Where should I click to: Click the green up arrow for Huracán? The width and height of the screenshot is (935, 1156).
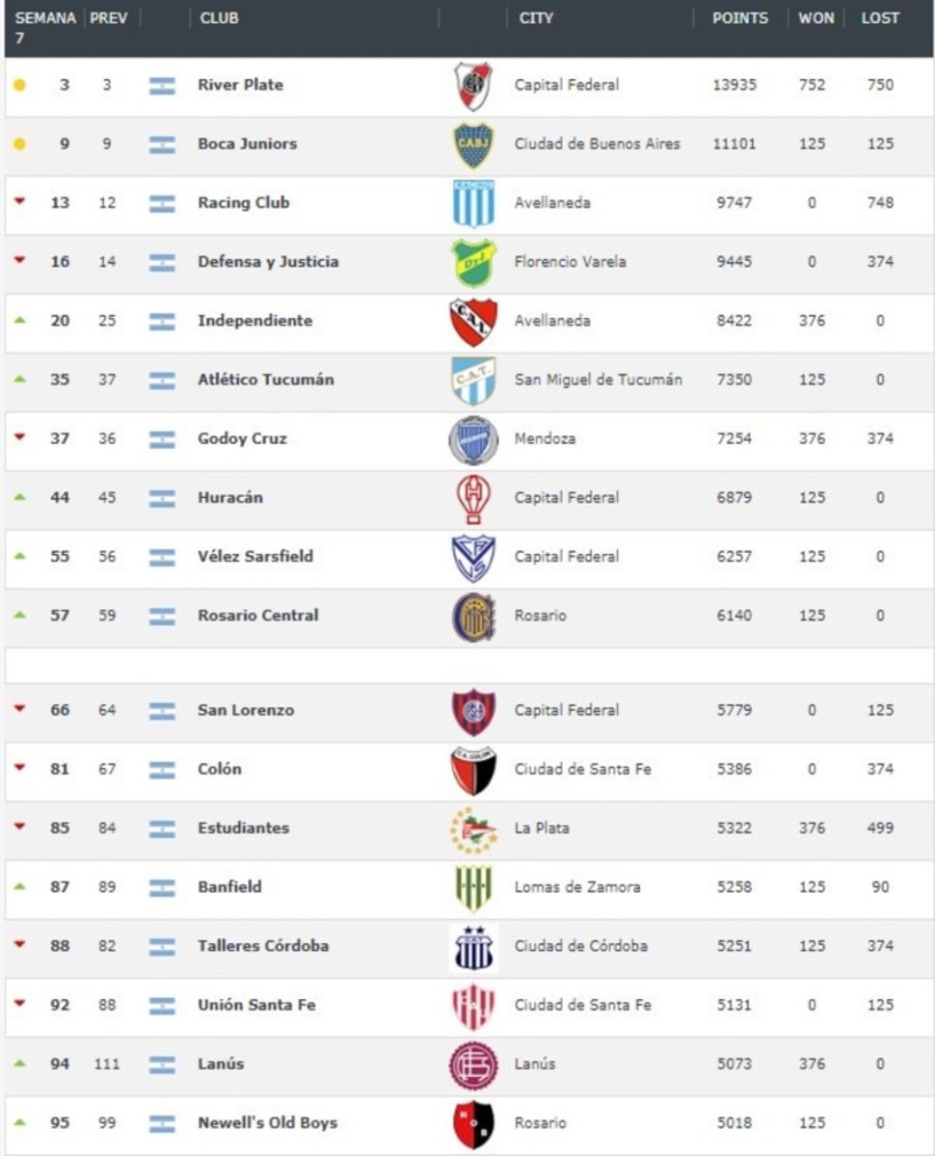pos(19,497)
